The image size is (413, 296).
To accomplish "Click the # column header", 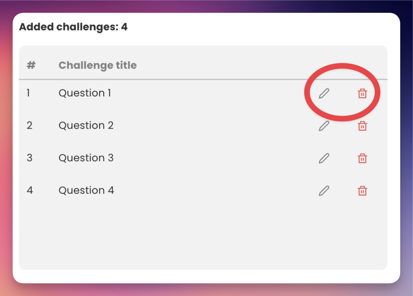I will (x=31, y=65).
